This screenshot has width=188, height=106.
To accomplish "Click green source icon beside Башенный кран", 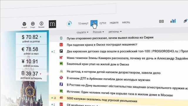I will click(61, 64).
